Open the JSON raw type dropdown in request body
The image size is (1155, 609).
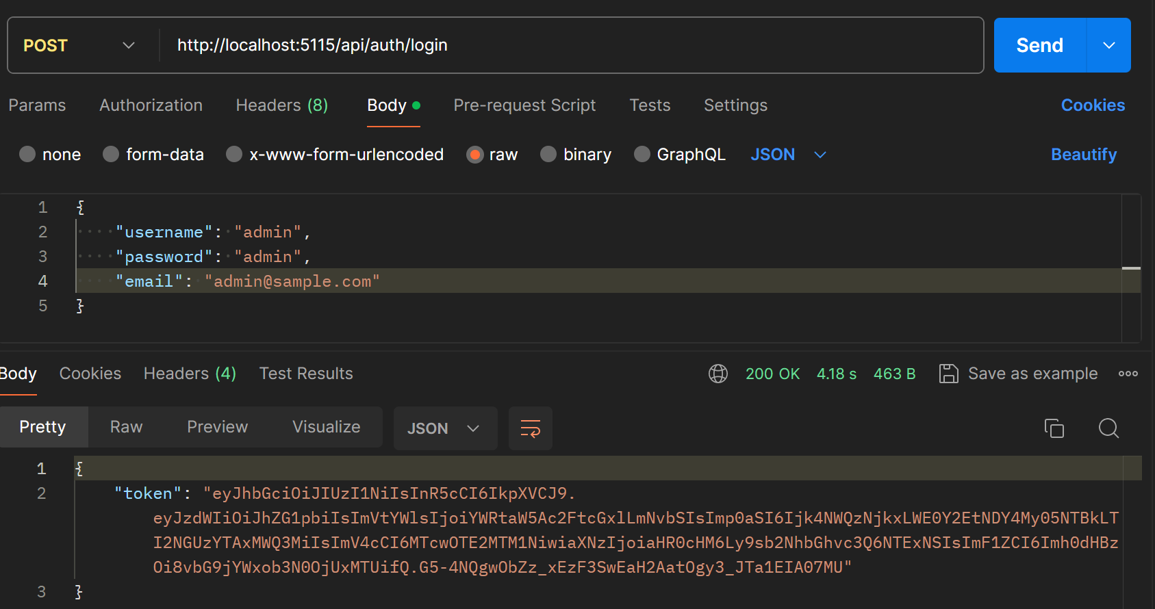pyautogui.click(x=788, y=155)
